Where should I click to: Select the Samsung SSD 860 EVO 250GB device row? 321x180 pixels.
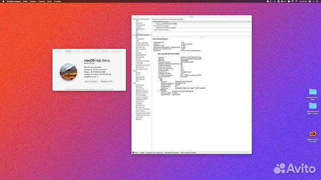202,24
